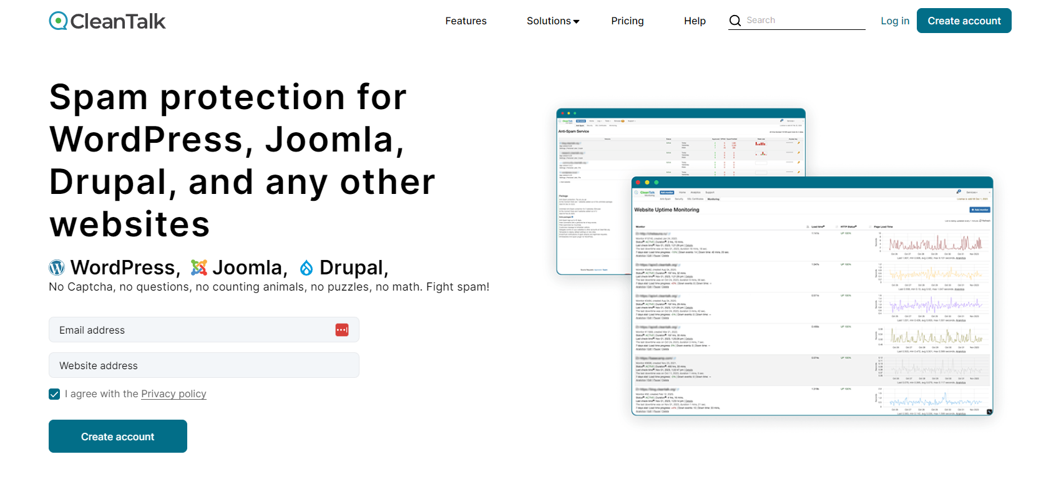Click into the Website address field
Viewport: 1041px width, 492px height.
click(x=204, y=365)
